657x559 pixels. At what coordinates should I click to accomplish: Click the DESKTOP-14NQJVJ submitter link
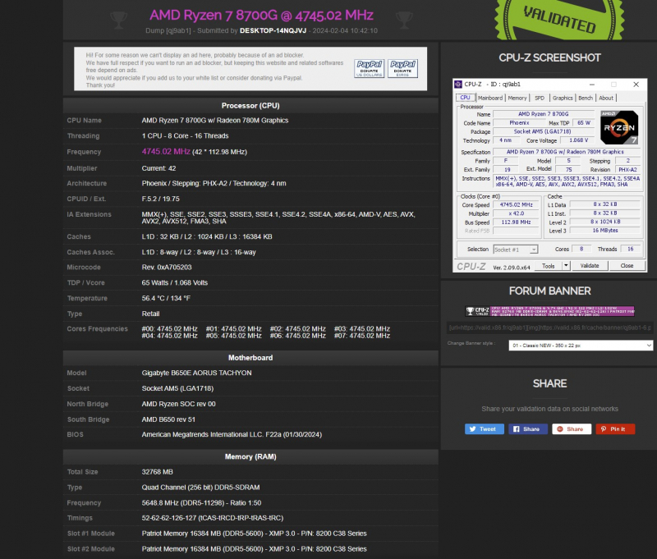[x=273, y=30]
